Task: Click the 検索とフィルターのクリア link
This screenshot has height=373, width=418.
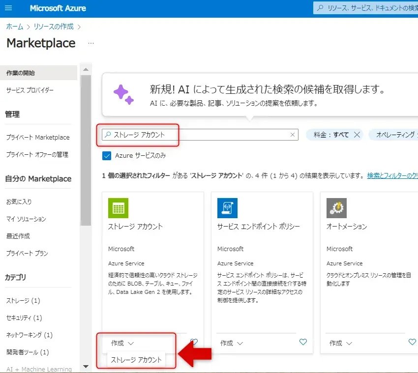Action: click(392, 175)
